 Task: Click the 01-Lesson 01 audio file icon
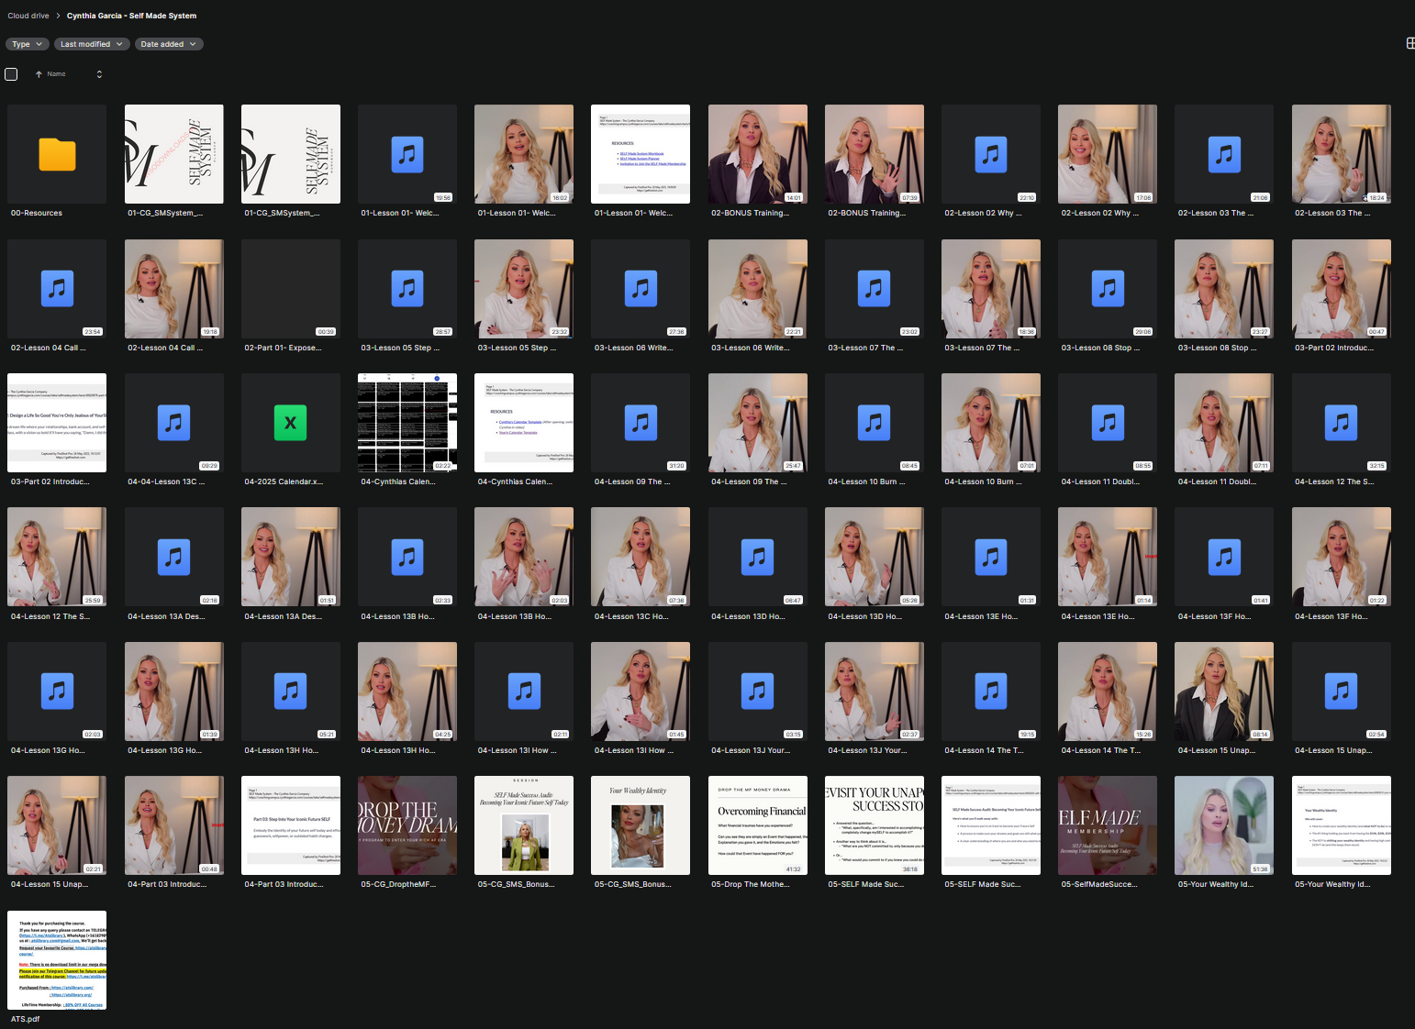coord(407,154)
